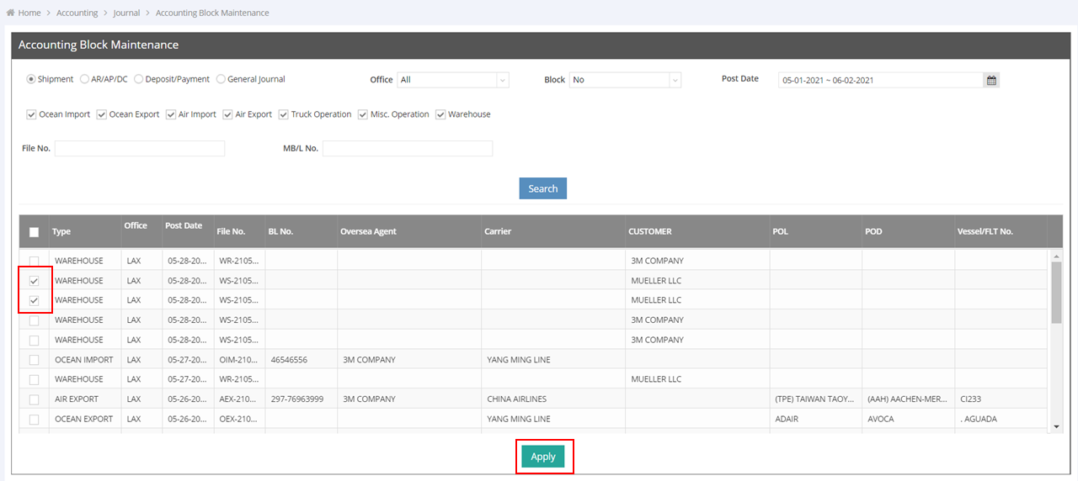Go to Journal breadcrumb link
Viewport: 1078px width, 481px height.
pos(126,13)
